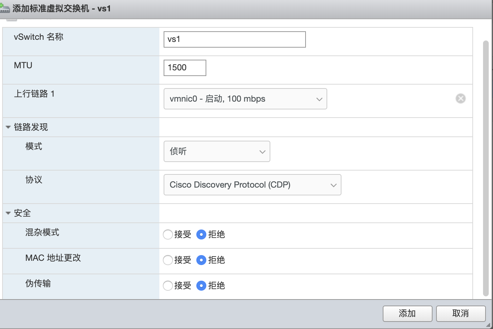
Task: Remove uplink 1 with the X icon
Action: [x=461, y=98]
